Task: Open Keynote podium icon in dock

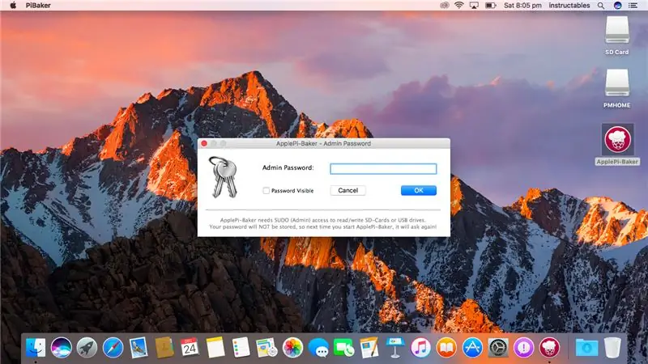Action: 395,348
